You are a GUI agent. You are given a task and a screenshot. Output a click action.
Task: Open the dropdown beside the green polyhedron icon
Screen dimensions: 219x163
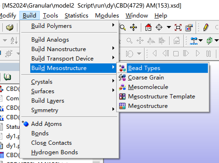217,40
